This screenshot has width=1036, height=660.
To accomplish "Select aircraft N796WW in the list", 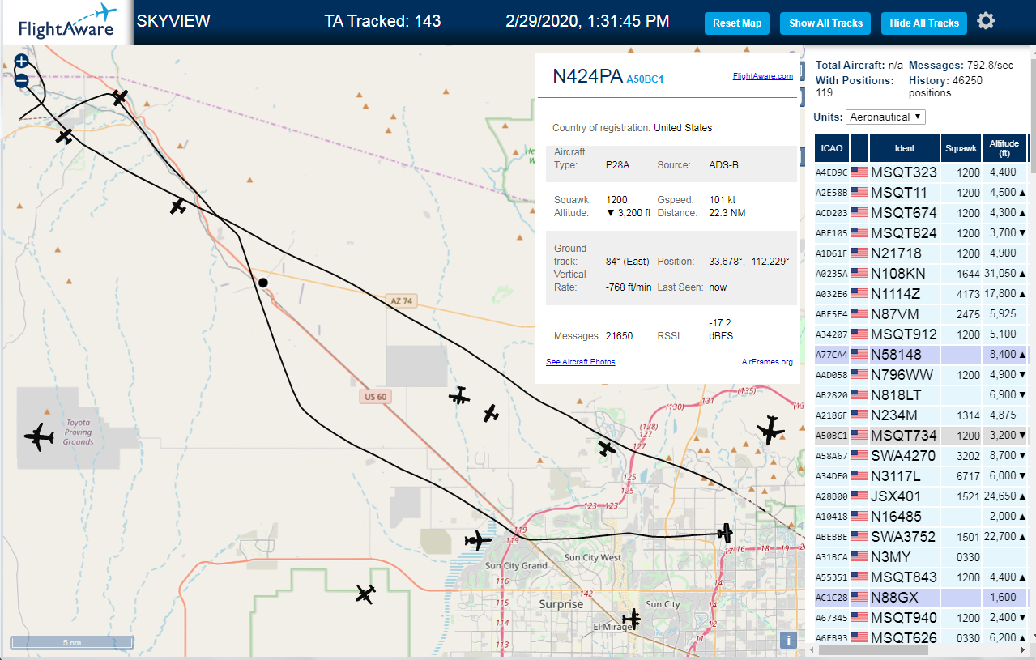I will [921, 375].
